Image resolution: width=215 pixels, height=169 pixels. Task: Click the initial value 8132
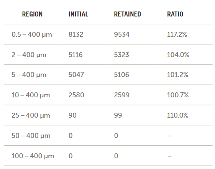pos(76,34)
